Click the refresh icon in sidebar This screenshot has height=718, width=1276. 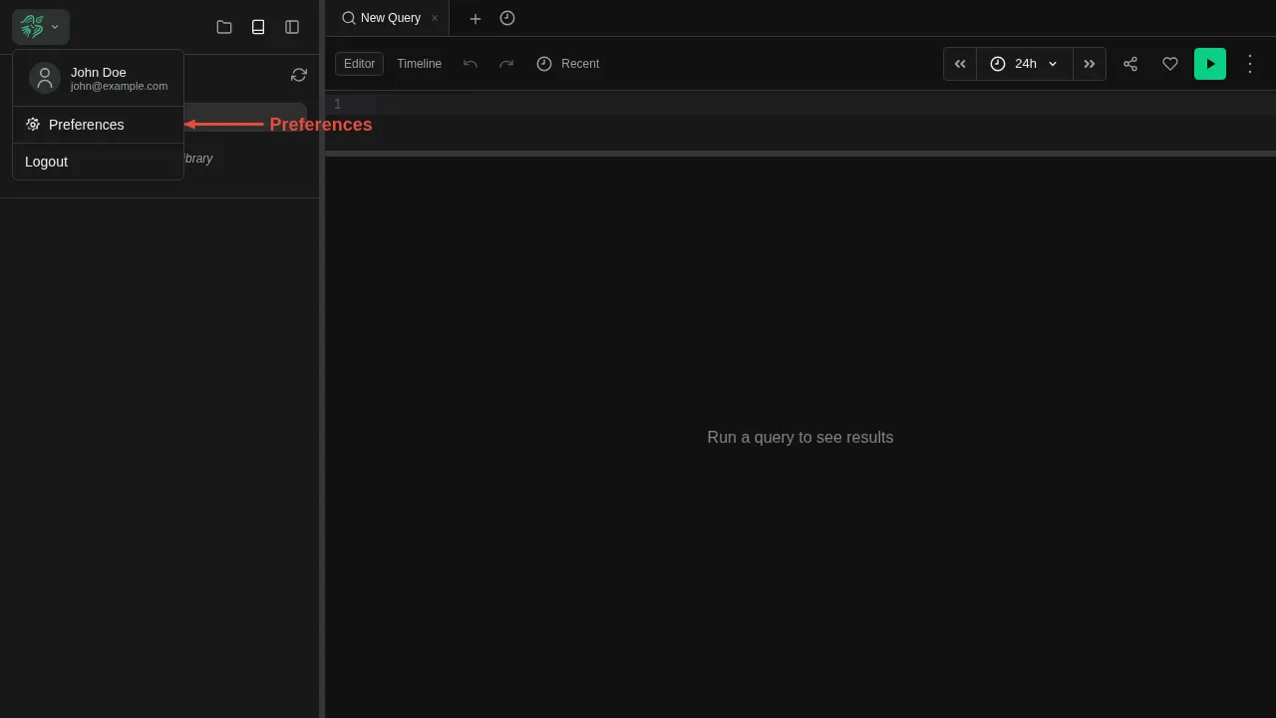(x=299, y=75)
